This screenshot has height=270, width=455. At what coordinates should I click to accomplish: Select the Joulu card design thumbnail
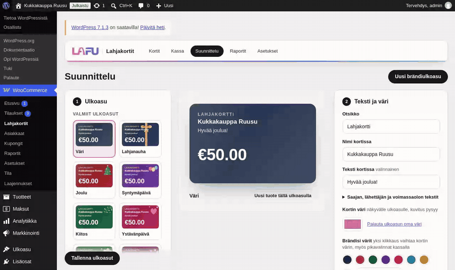coord(94,179)
